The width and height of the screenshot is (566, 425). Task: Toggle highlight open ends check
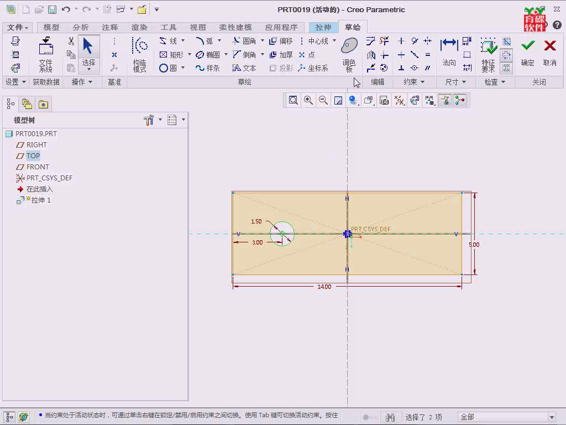point(506,55)
